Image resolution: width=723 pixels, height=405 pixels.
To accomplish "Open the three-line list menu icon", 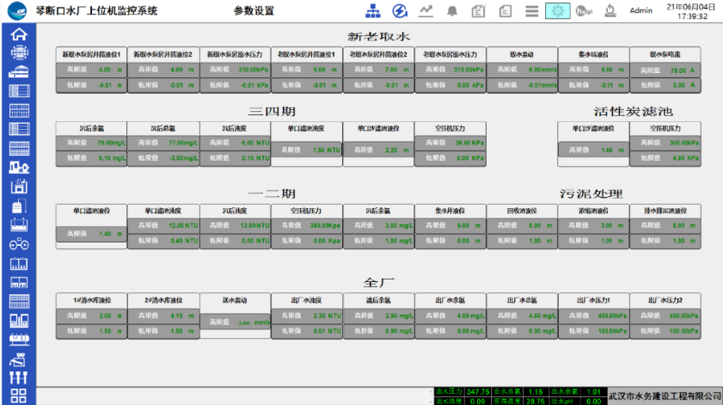I will tap(531, 11).
